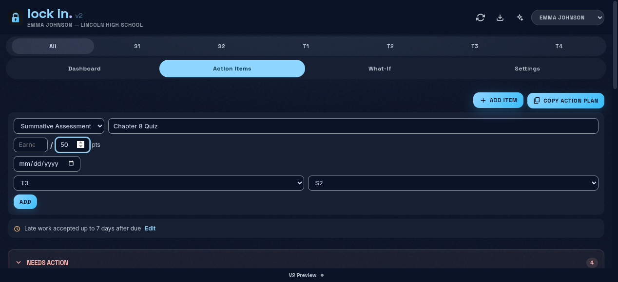Click the refresh sync icon
The image size is (618, 282).
point(481,18)
